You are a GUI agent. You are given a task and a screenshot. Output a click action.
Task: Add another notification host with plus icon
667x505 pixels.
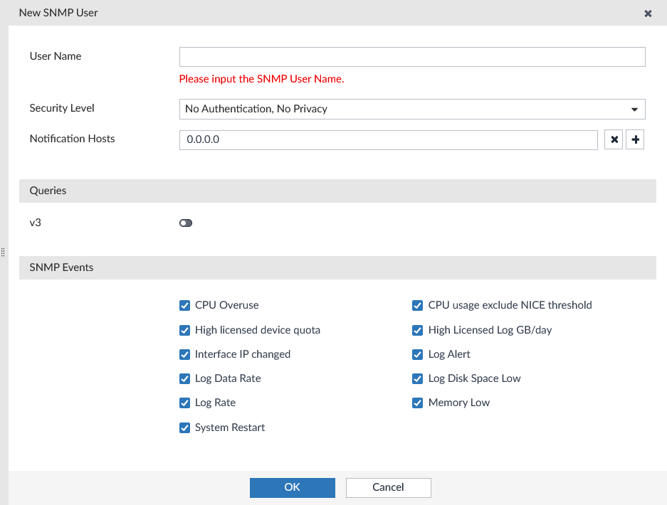point(634,139)
